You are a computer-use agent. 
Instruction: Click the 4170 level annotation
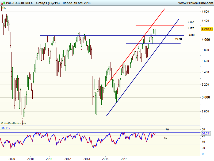tap(191, 28)
